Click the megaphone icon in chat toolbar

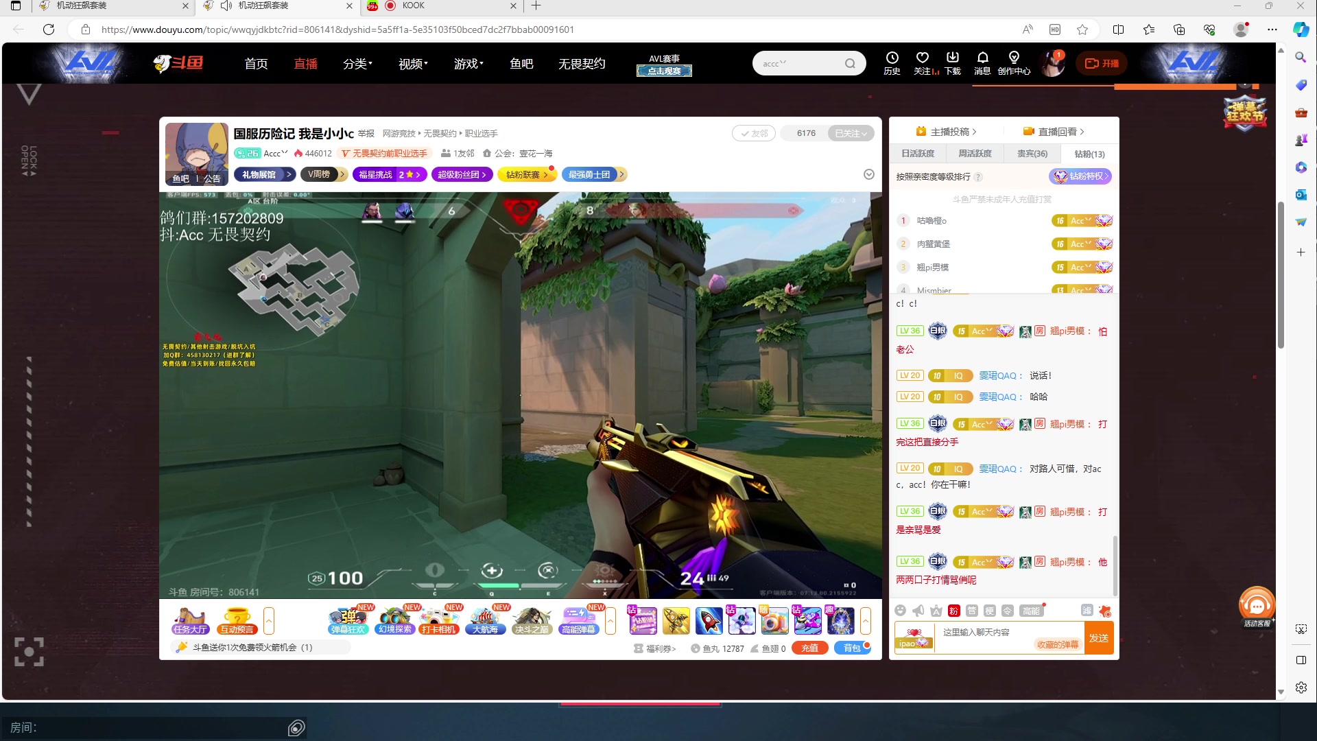tap(918, 611)
